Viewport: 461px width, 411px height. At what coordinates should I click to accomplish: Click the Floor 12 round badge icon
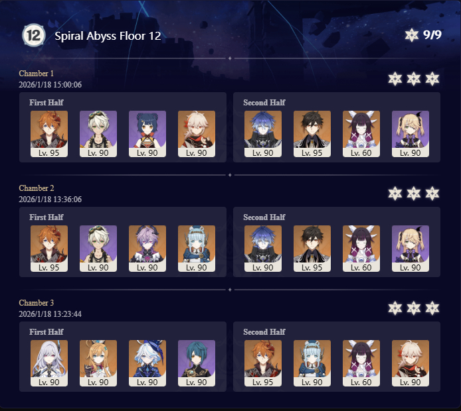[x=34, y=36]
